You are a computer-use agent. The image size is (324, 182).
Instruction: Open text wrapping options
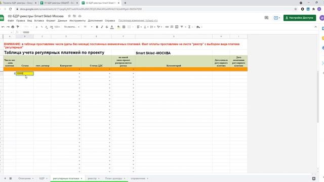152,27
